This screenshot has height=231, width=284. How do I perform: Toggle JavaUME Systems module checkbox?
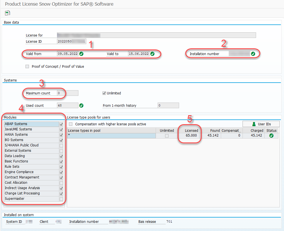61,130
